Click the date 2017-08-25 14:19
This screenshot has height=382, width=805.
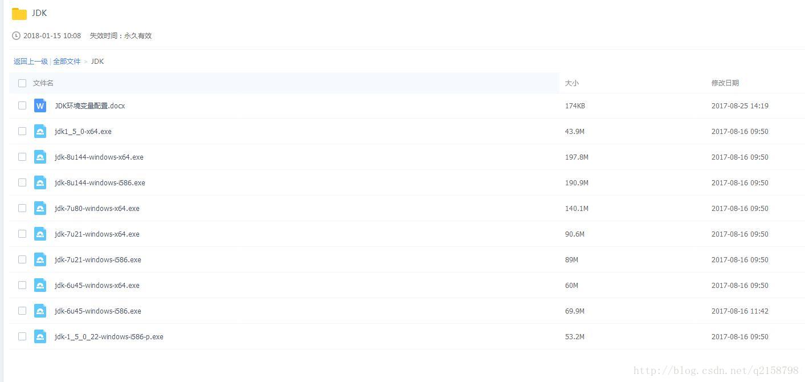pos(739,106)
